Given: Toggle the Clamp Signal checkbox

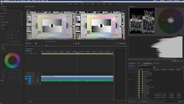Looking at the screenshot, I should [174, 61].
